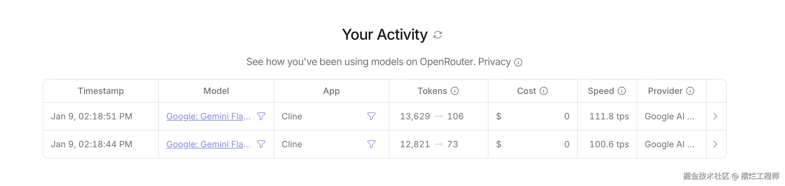Click the refresh icon beside Your Activity

pyautogui.click(x=438, y=35)
